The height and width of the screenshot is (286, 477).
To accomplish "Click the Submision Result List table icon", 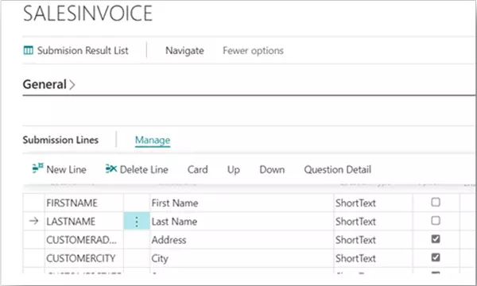I will (29, 50).
